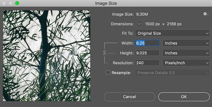
Task: Click the gray close window button
Action: coord(4,3)
